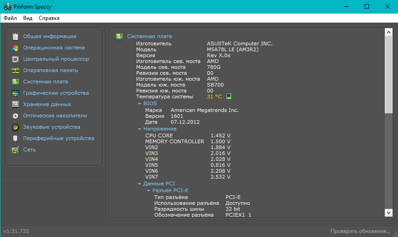Open Периферийные устройства section

pyautogui.click(x=59, y=138)
